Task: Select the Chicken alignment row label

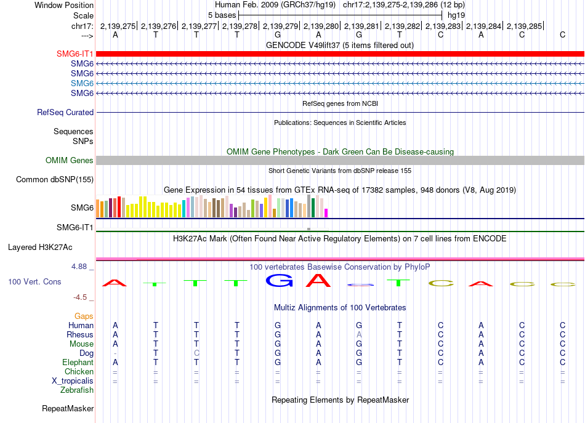Action: pyautogui.click(x=79, y=371)
